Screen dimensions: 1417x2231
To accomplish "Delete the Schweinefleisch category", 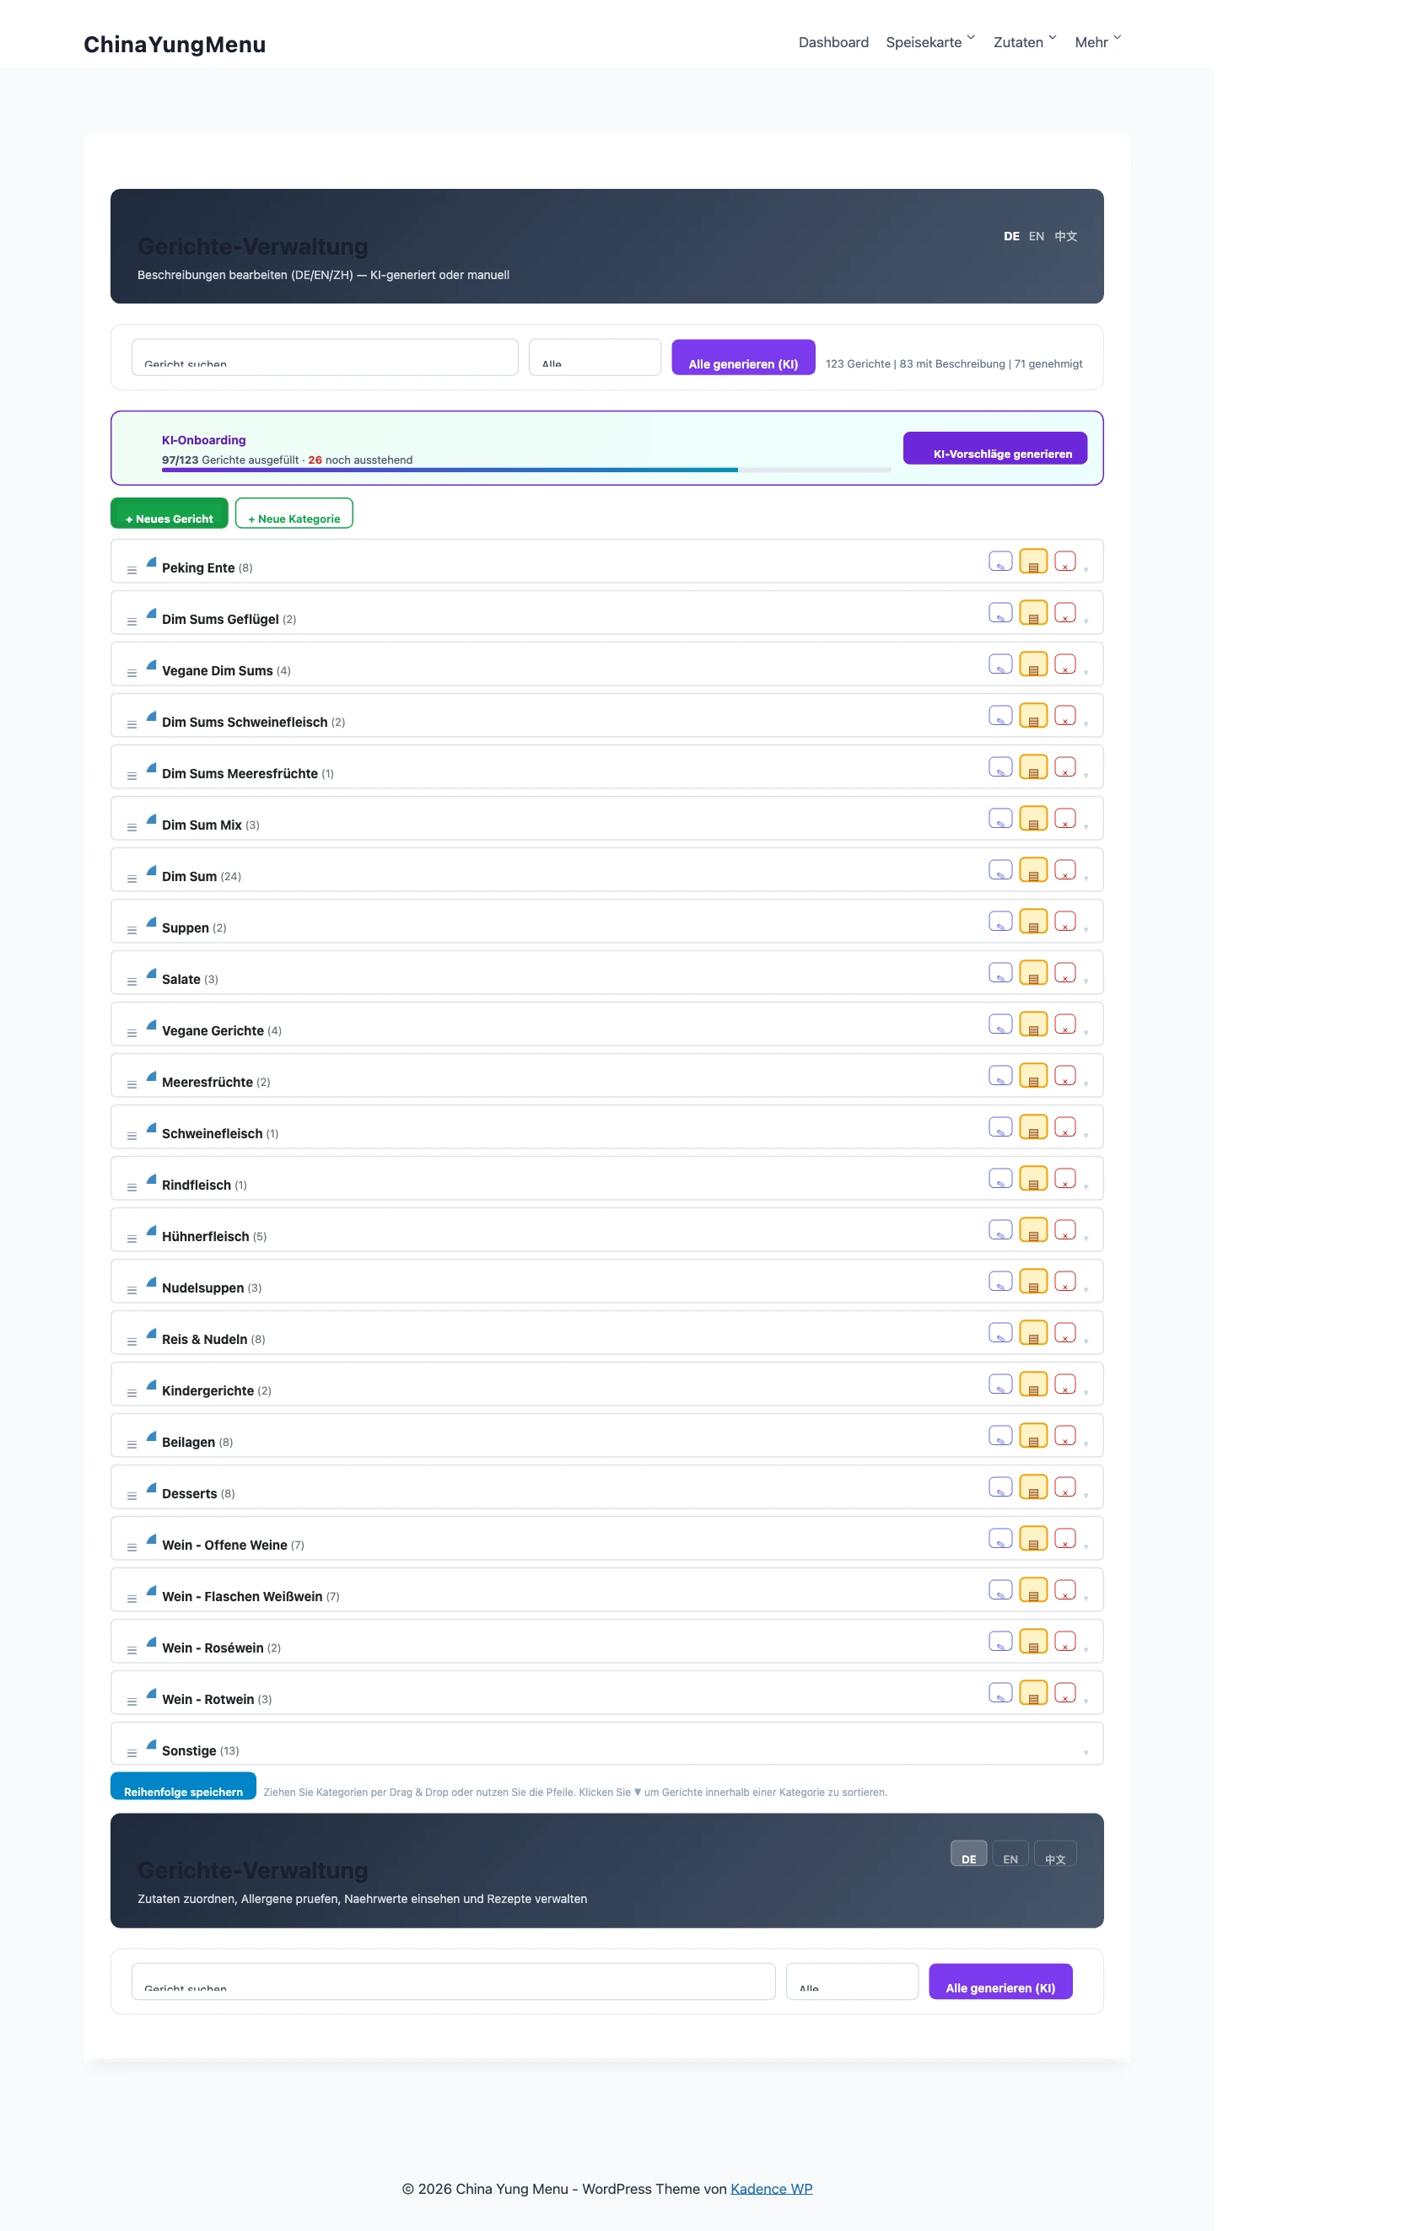I will (1064, 1127).
